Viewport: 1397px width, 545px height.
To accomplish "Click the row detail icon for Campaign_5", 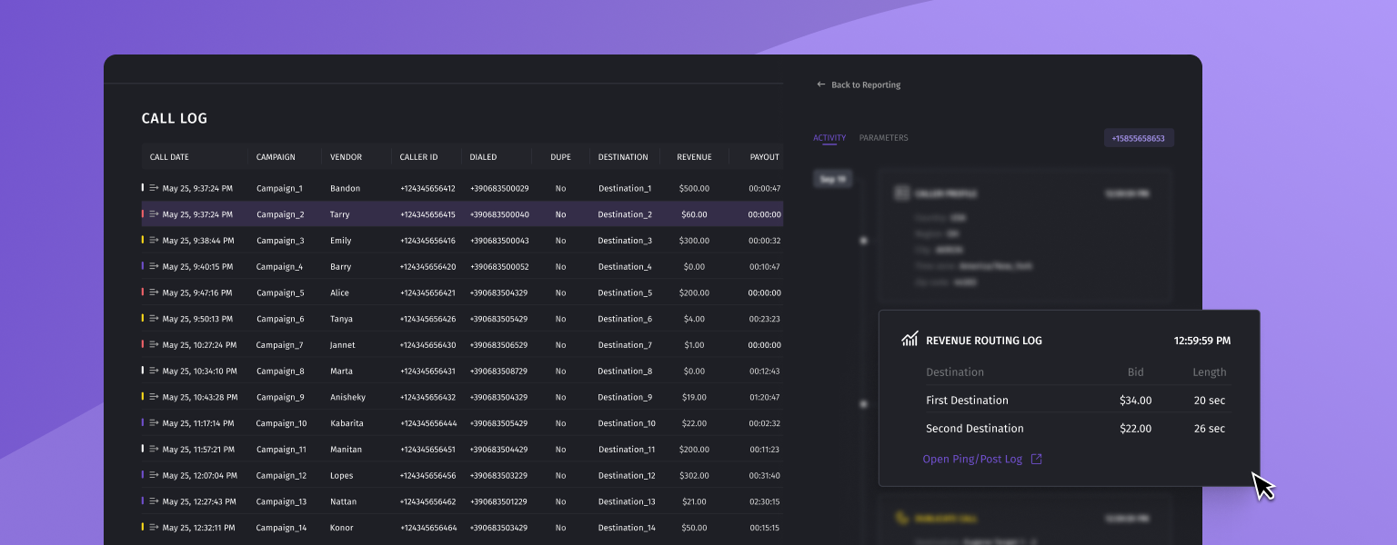I will coord(155,293).
